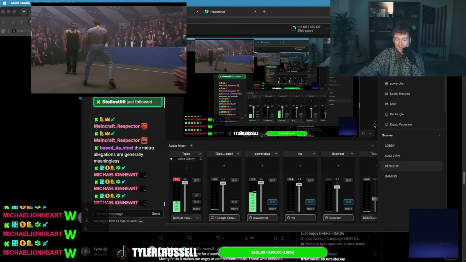Click the Browser channel volume fader
466x262 pixels.
(x=337, y=187)
